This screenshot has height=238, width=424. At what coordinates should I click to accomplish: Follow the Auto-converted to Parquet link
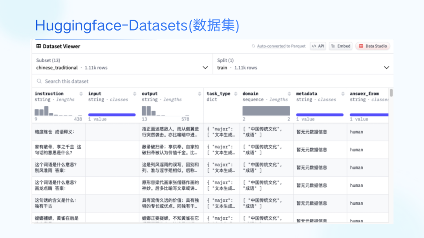coord(281,46)
